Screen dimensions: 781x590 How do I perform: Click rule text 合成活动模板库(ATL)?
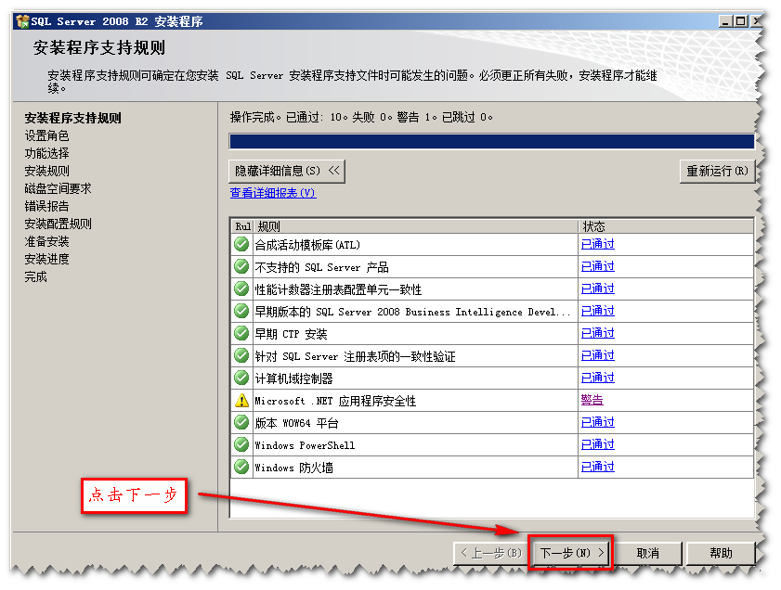click(307, 245)
